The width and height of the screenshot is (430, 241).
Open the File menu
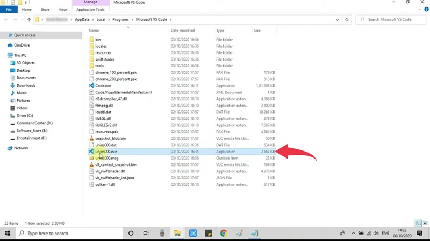[x=9, y=10]
